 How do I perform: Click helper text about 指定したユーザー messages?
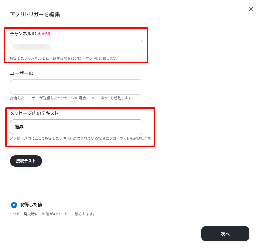[72, 98]
